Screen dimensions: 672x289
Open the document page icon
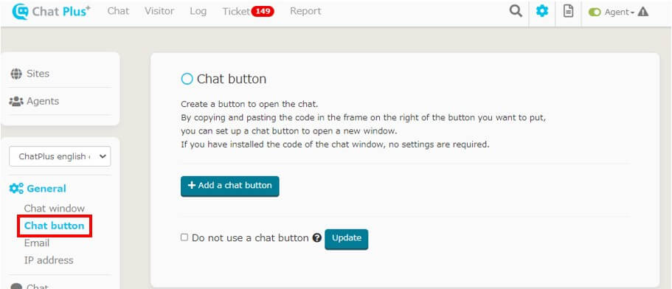tap(568, 11)
